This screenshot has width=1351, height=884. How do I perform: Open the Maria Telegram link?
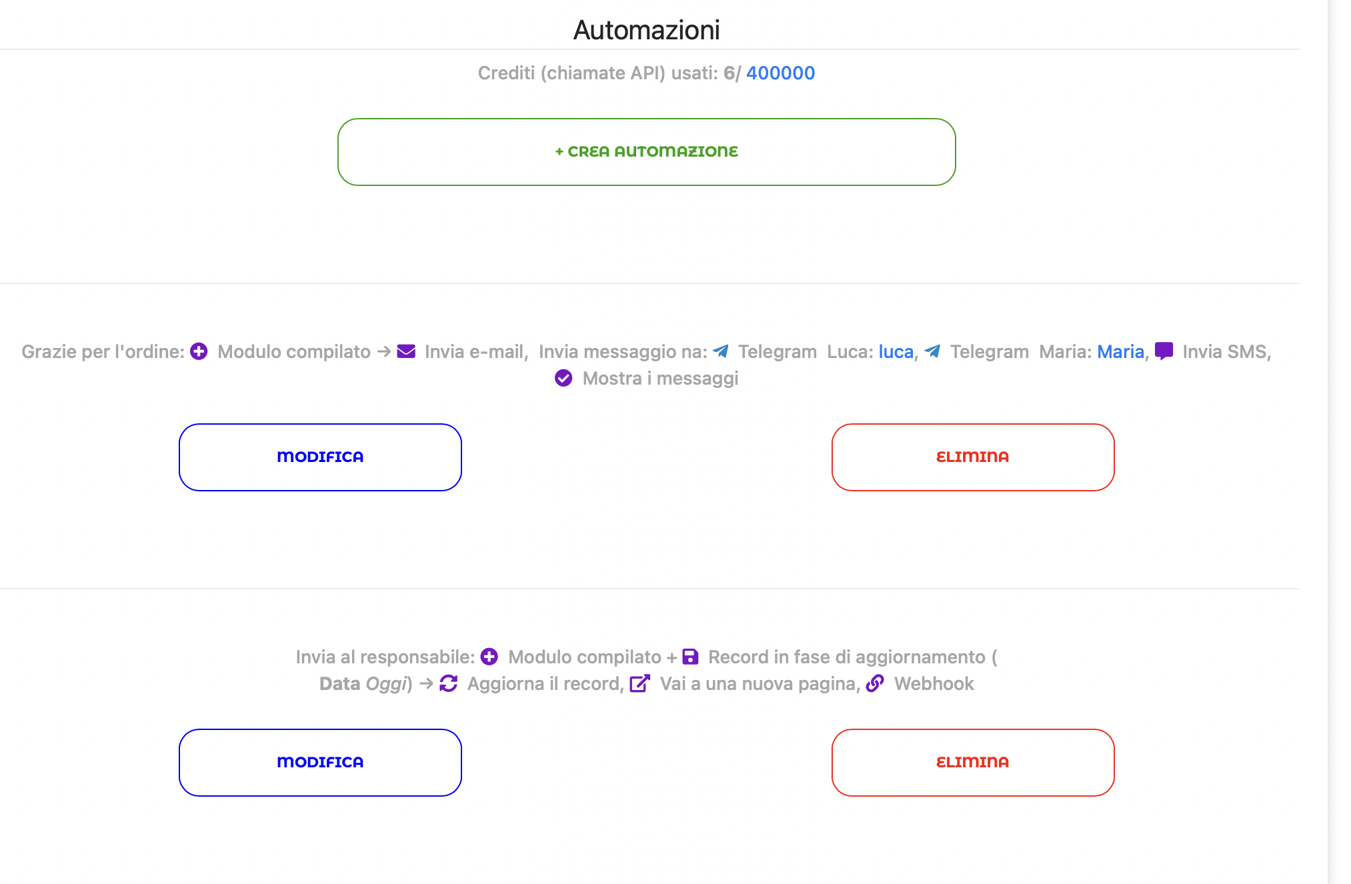click(x=1120, y=352)
